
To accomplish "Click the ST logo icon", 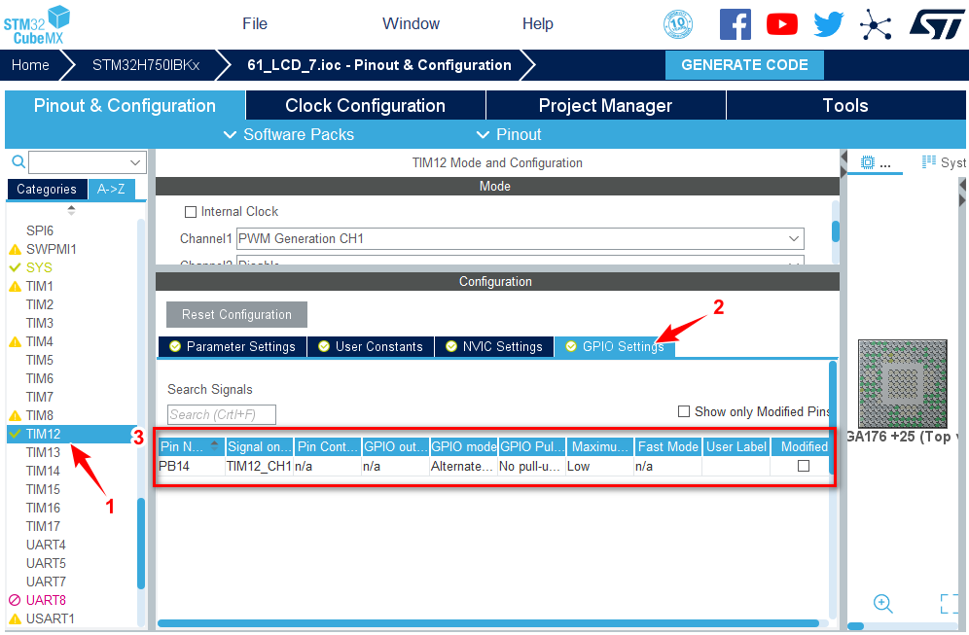I will tap(937, 24).
